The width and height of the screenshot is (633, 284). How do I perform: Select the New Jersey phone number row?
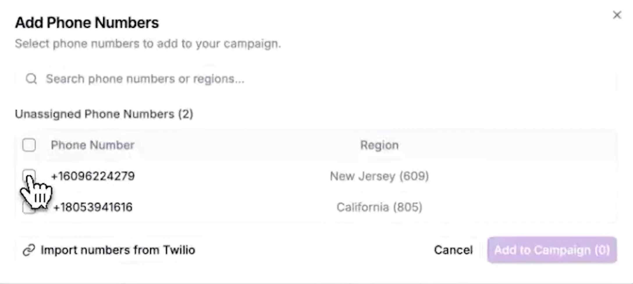233,176
